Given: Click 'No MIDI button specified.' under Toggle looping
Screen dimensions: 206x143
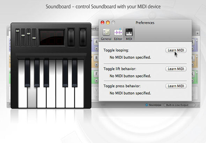Looking at the screenshot, I should click(x=130, y=57).
